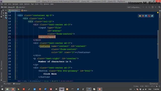161x91 pixels.
Task: Collapse the fold at line 24 textarea
Action: tap(17, 46)
